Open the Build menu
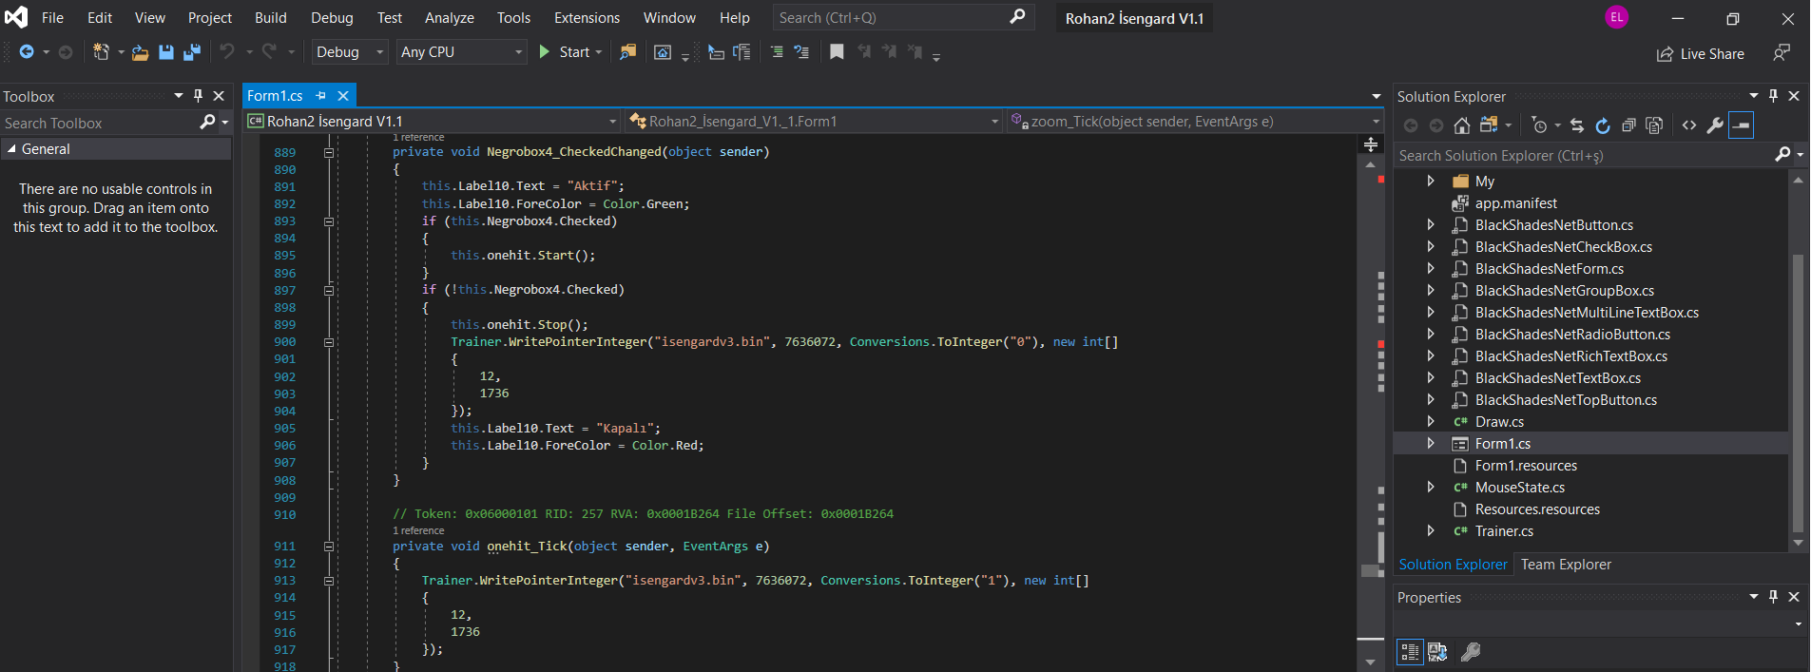The height and width of the screenshot is (672, 1811). click(270, 18)
